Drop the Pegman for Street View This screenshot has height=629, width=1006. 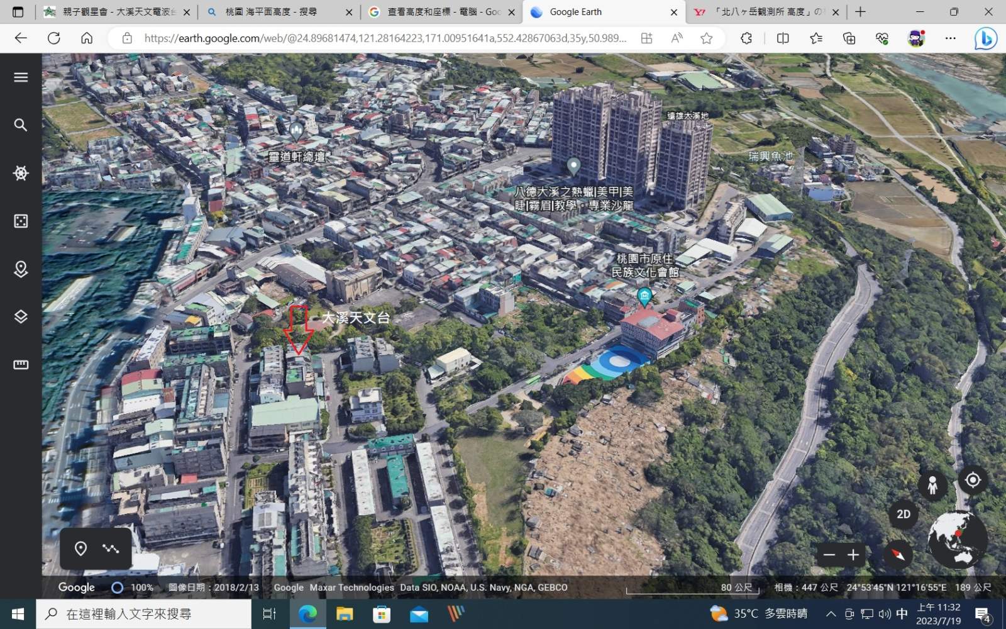[x=932, y=485]
